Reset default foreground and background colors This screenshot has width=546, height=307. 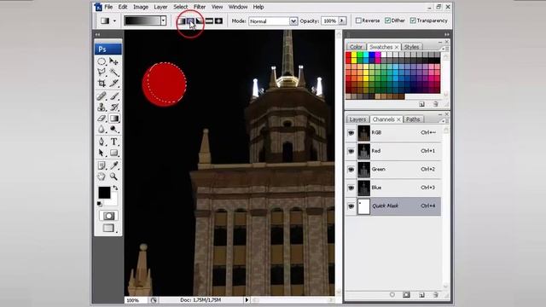[x=100, y=204]
